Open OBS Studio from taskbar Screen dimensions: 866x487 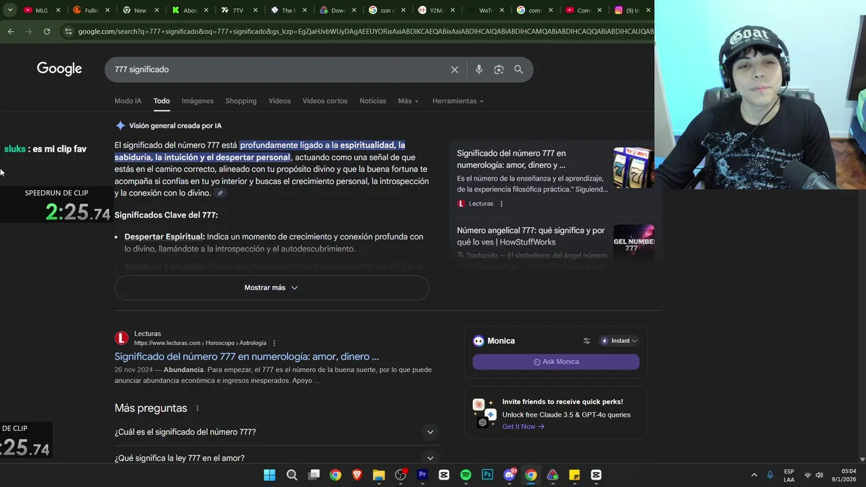pos(401,475)
